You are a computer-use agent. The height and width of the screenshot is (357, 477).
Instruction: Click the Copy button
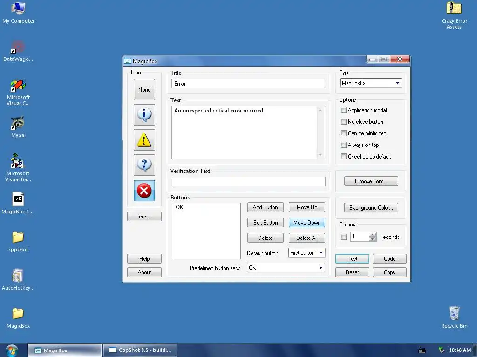pyautogui.click(x=389, y=272)
